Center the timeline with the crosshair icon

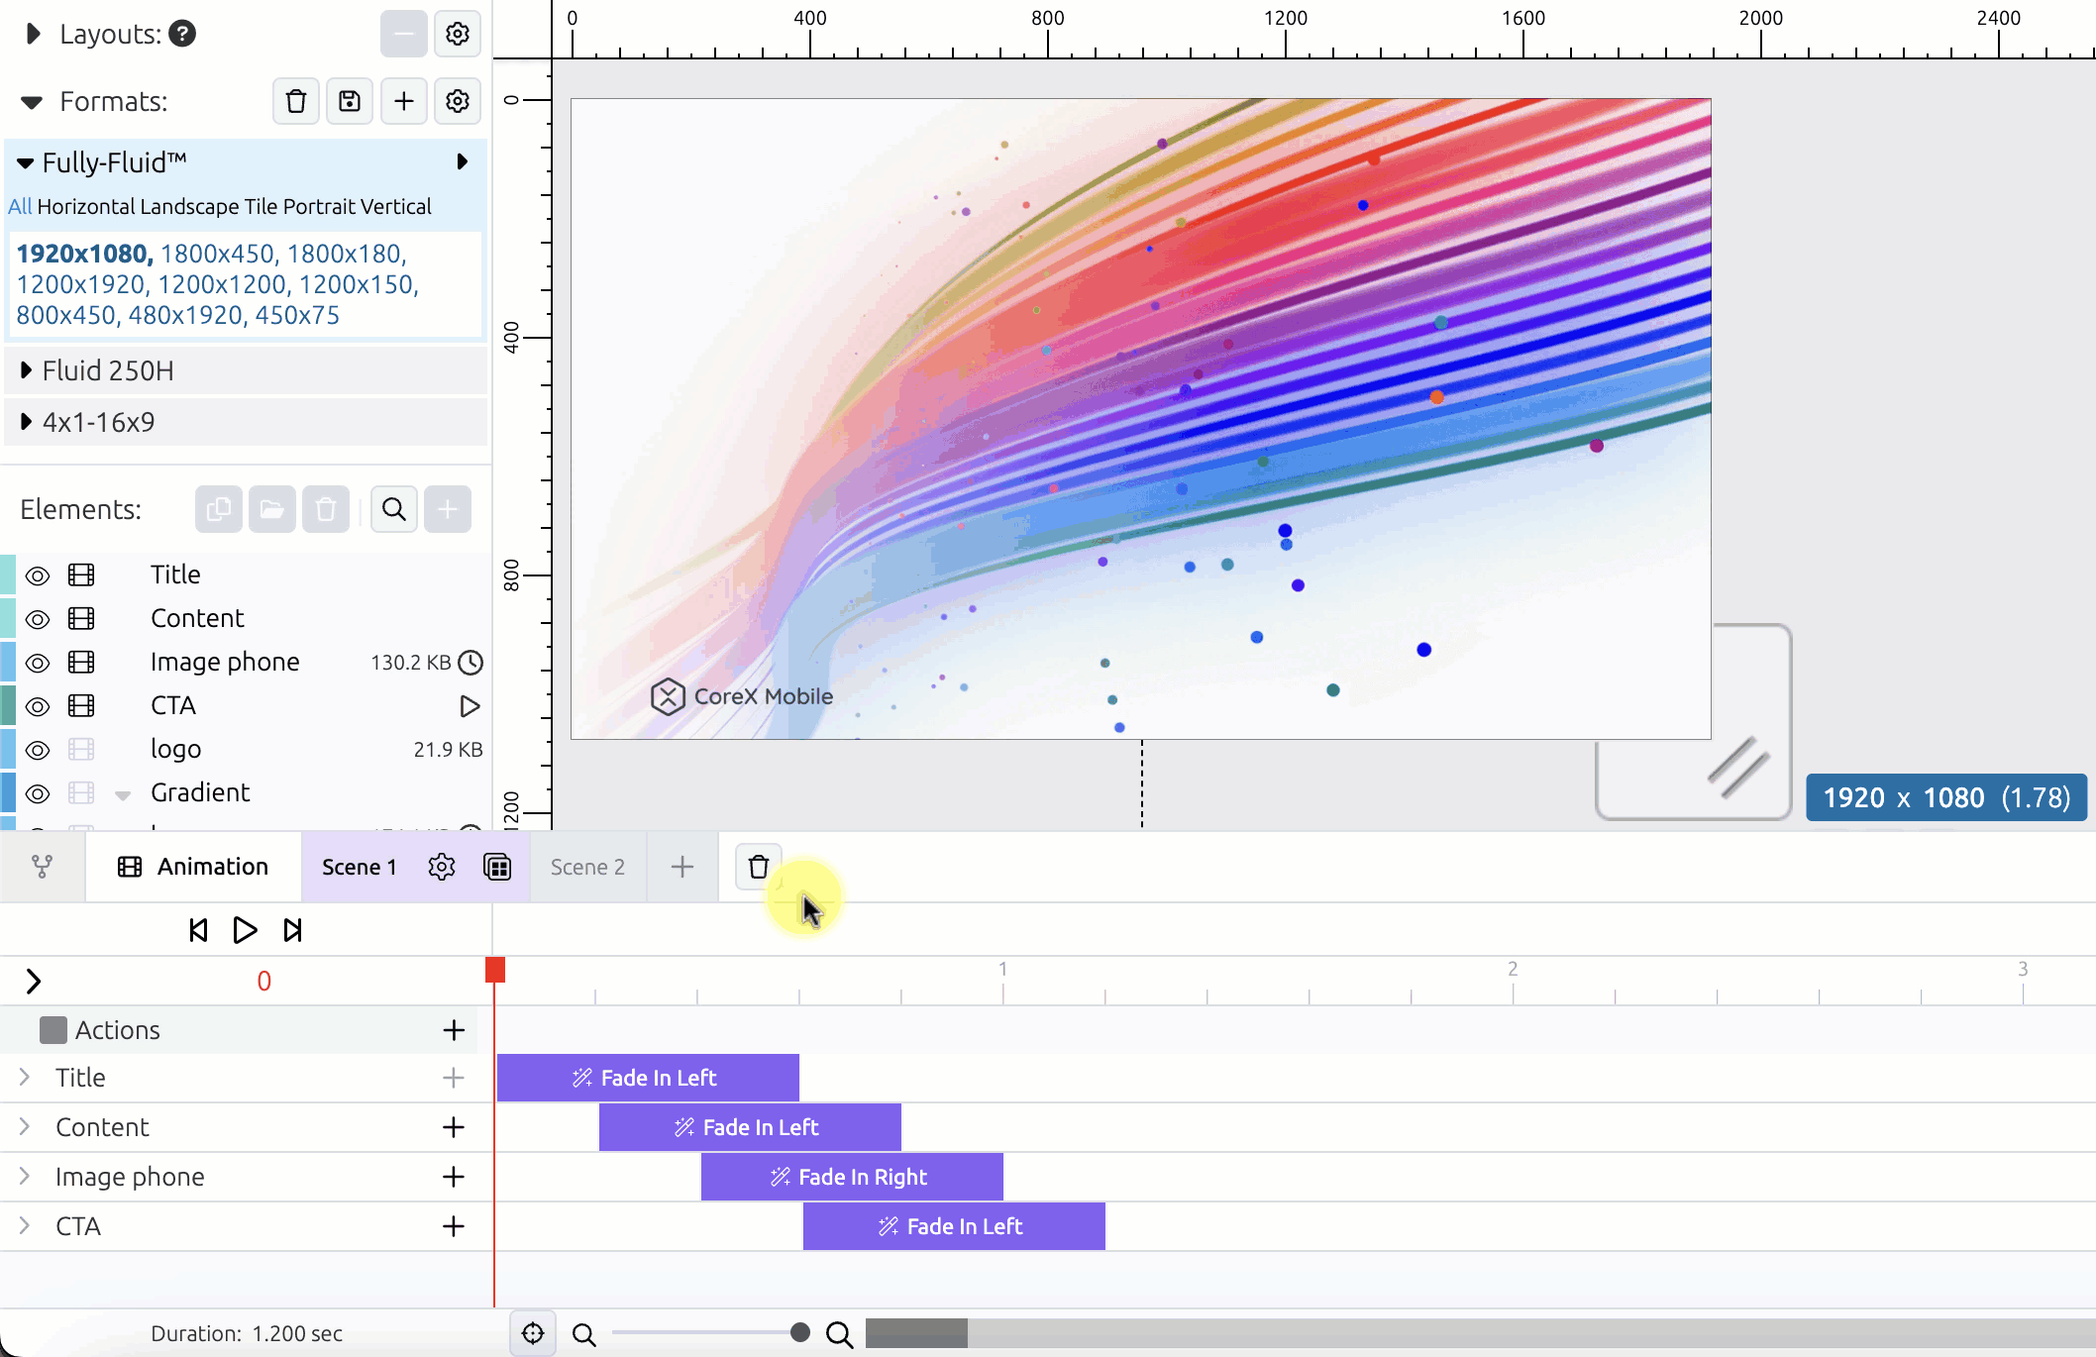533,1333
